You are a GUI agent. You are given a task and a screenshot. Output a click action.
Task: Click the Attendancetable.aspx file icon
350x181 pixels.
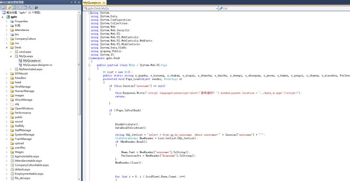(x=12, y=161)
